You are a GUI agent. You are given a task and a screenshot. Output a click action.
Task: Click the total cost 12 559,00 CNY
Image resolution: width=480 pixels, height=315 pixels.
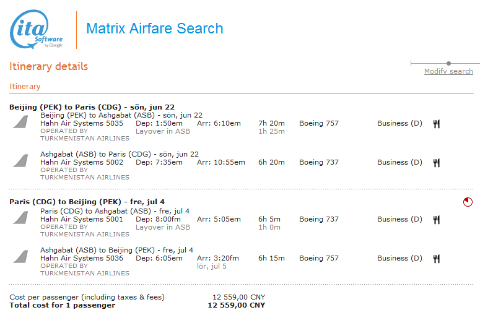click(x=236, y=305)
